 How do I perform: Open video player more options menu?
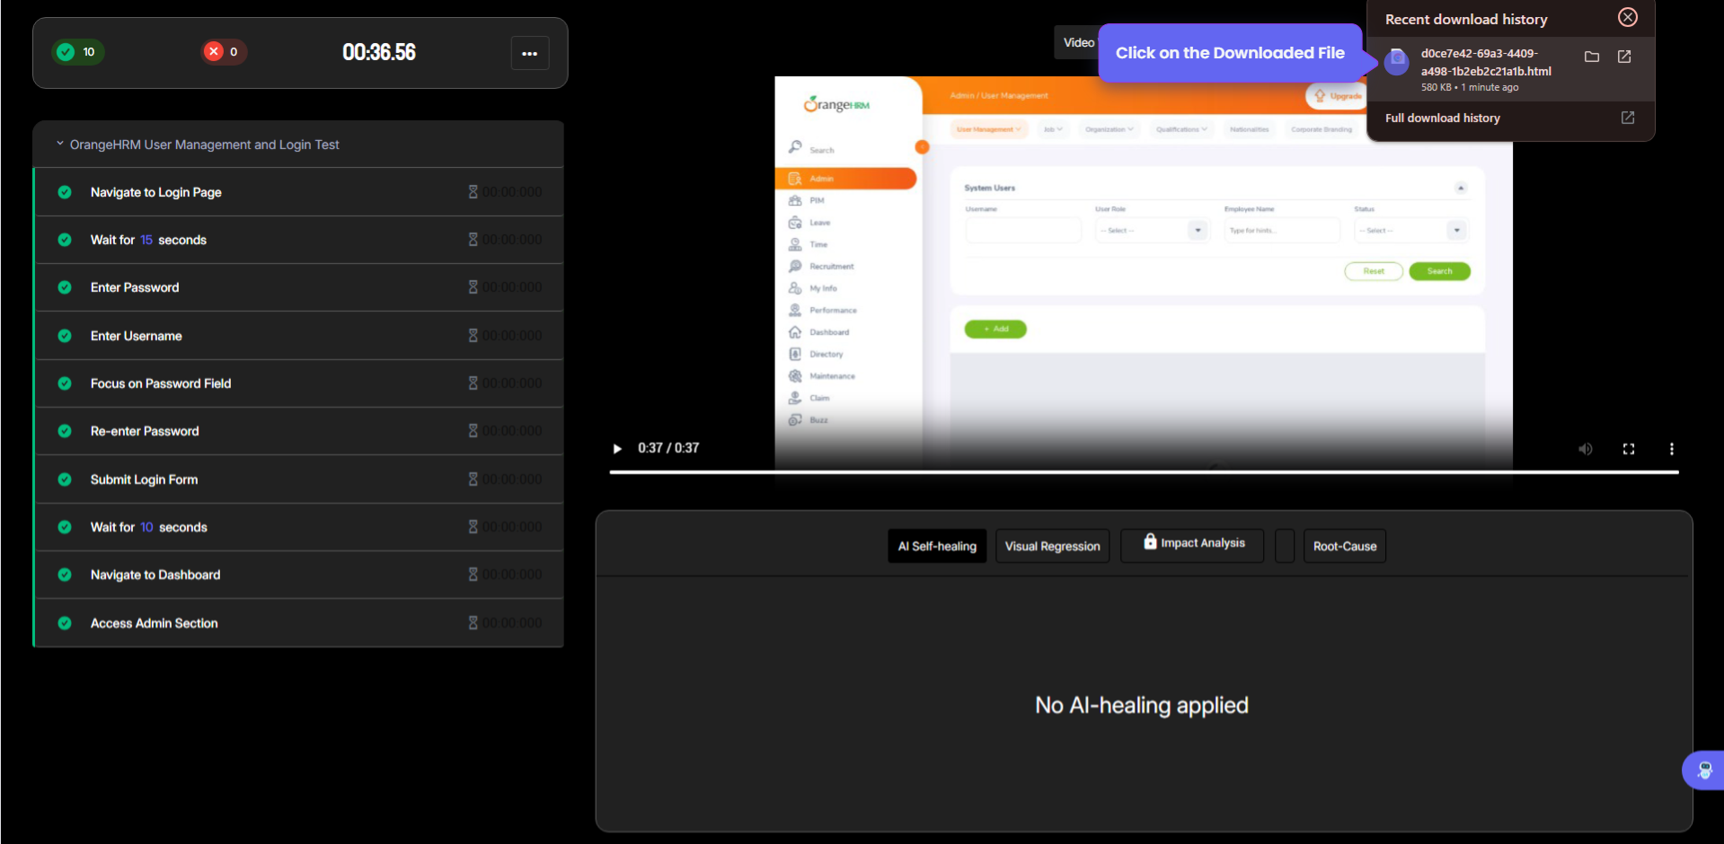1671,449
